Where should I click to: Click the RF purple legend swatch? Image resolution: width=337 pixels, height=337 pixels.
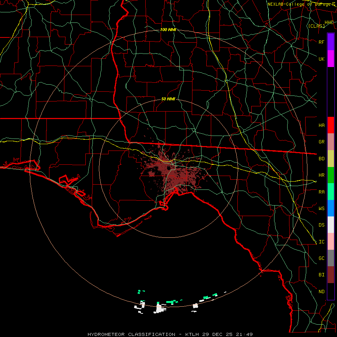tap(331, 42)
